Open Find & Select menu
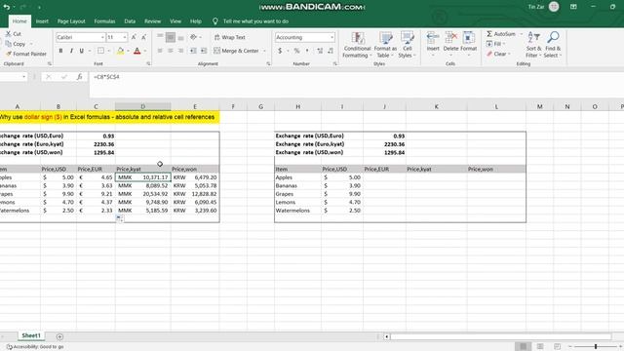624x351 pixels. click(553, 45)
